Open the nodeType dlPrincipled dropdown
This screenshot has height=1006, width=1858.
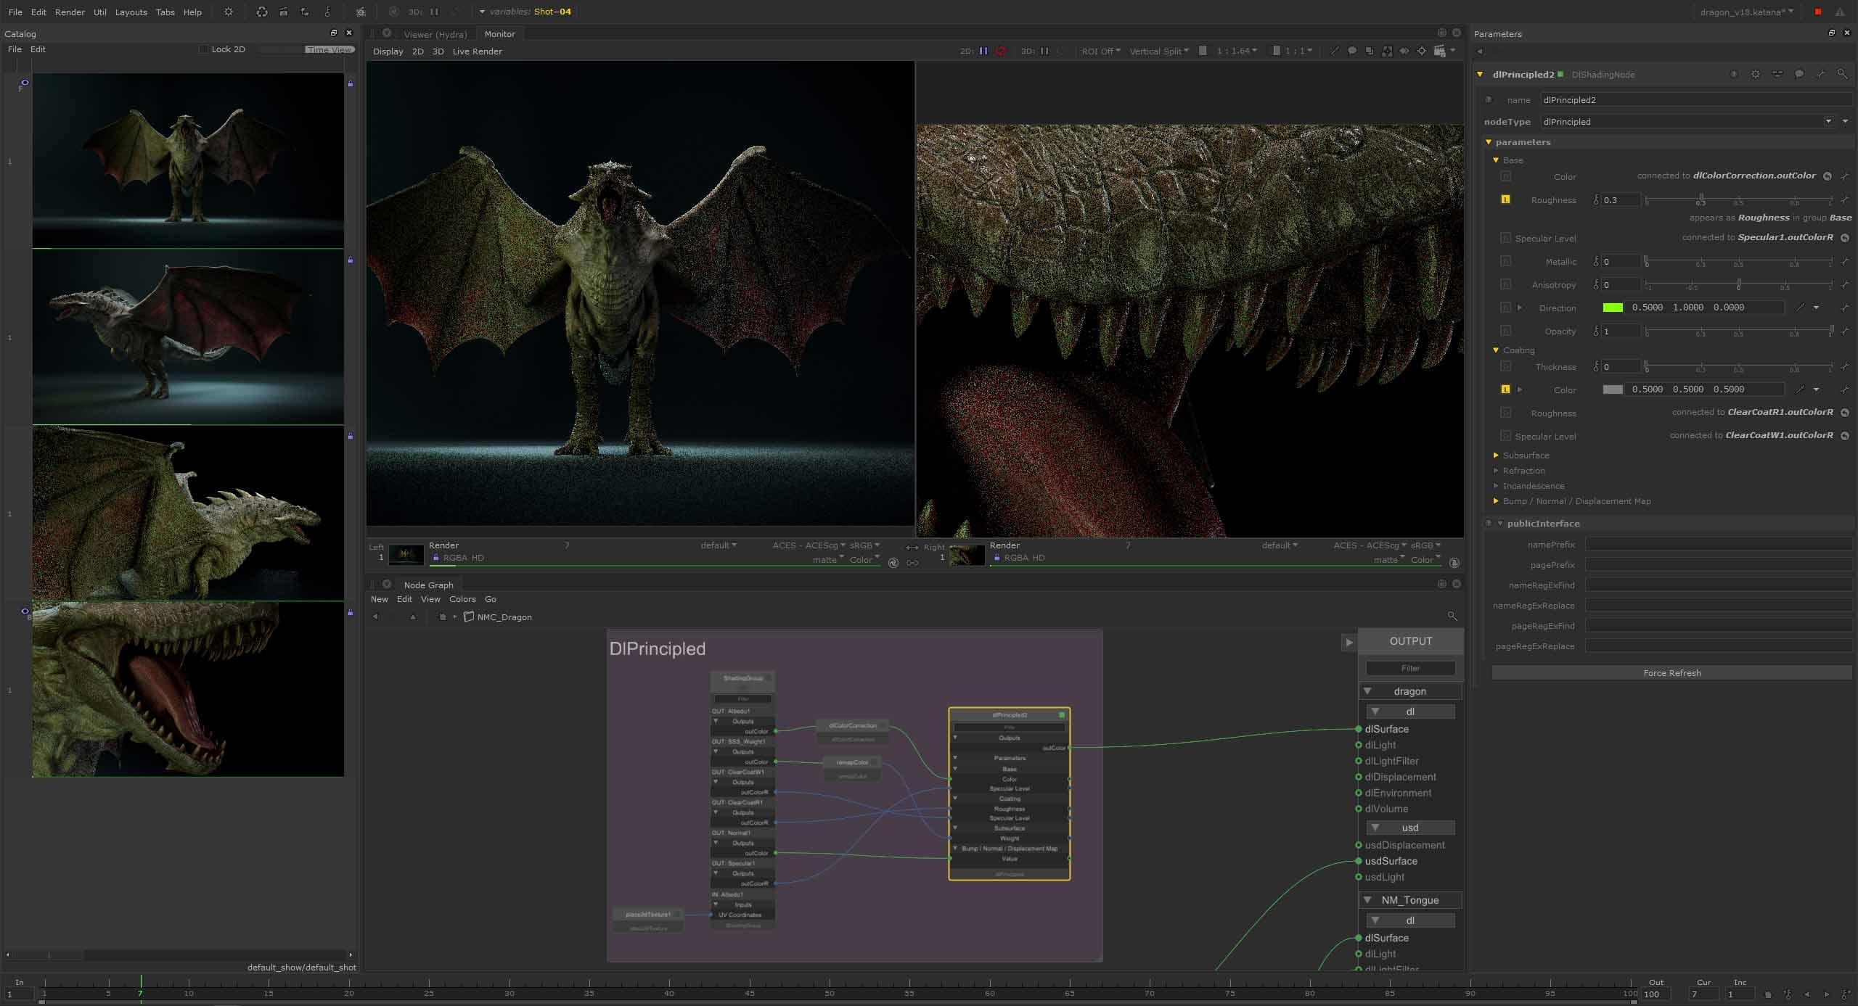1828,122
